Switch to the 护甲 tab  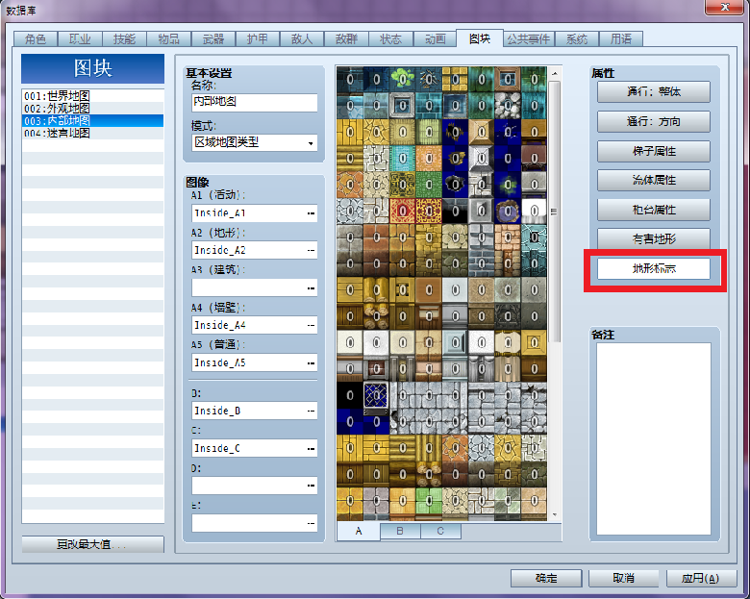258,38
